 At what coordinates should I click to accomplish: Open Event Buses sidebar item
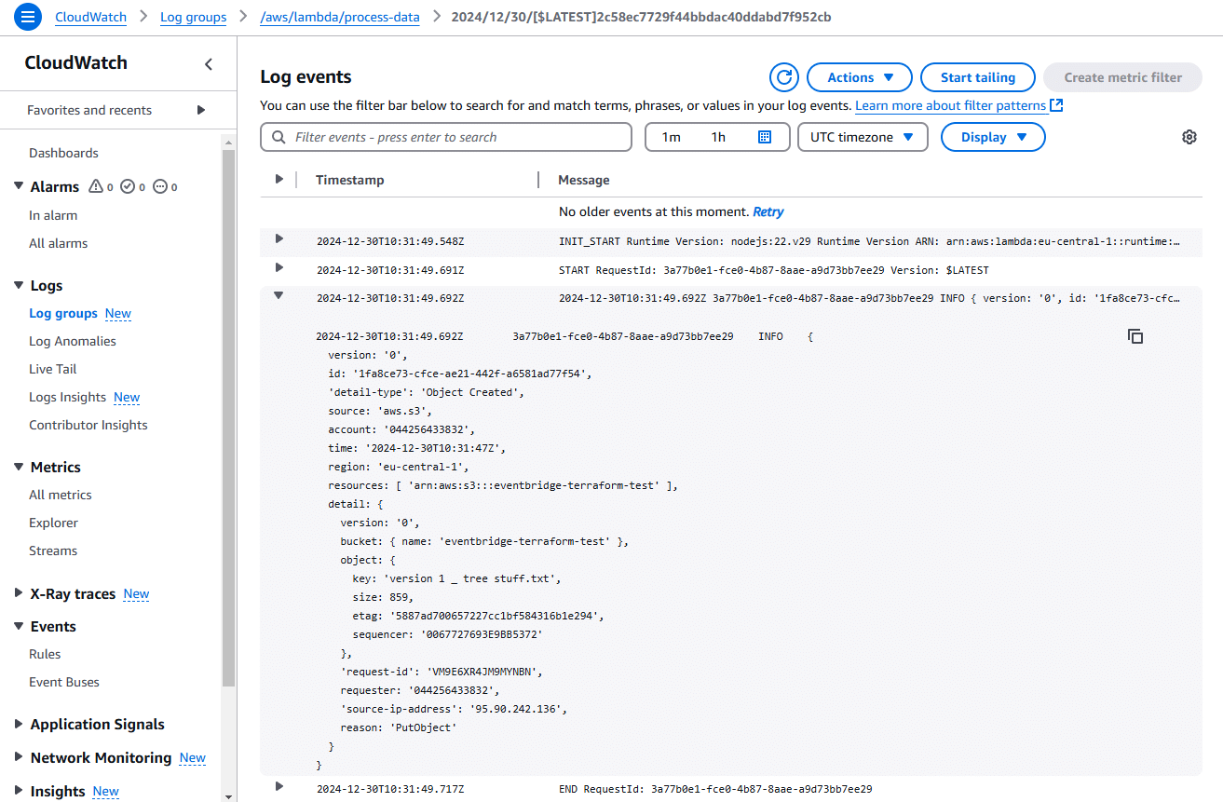click(64, 682)
